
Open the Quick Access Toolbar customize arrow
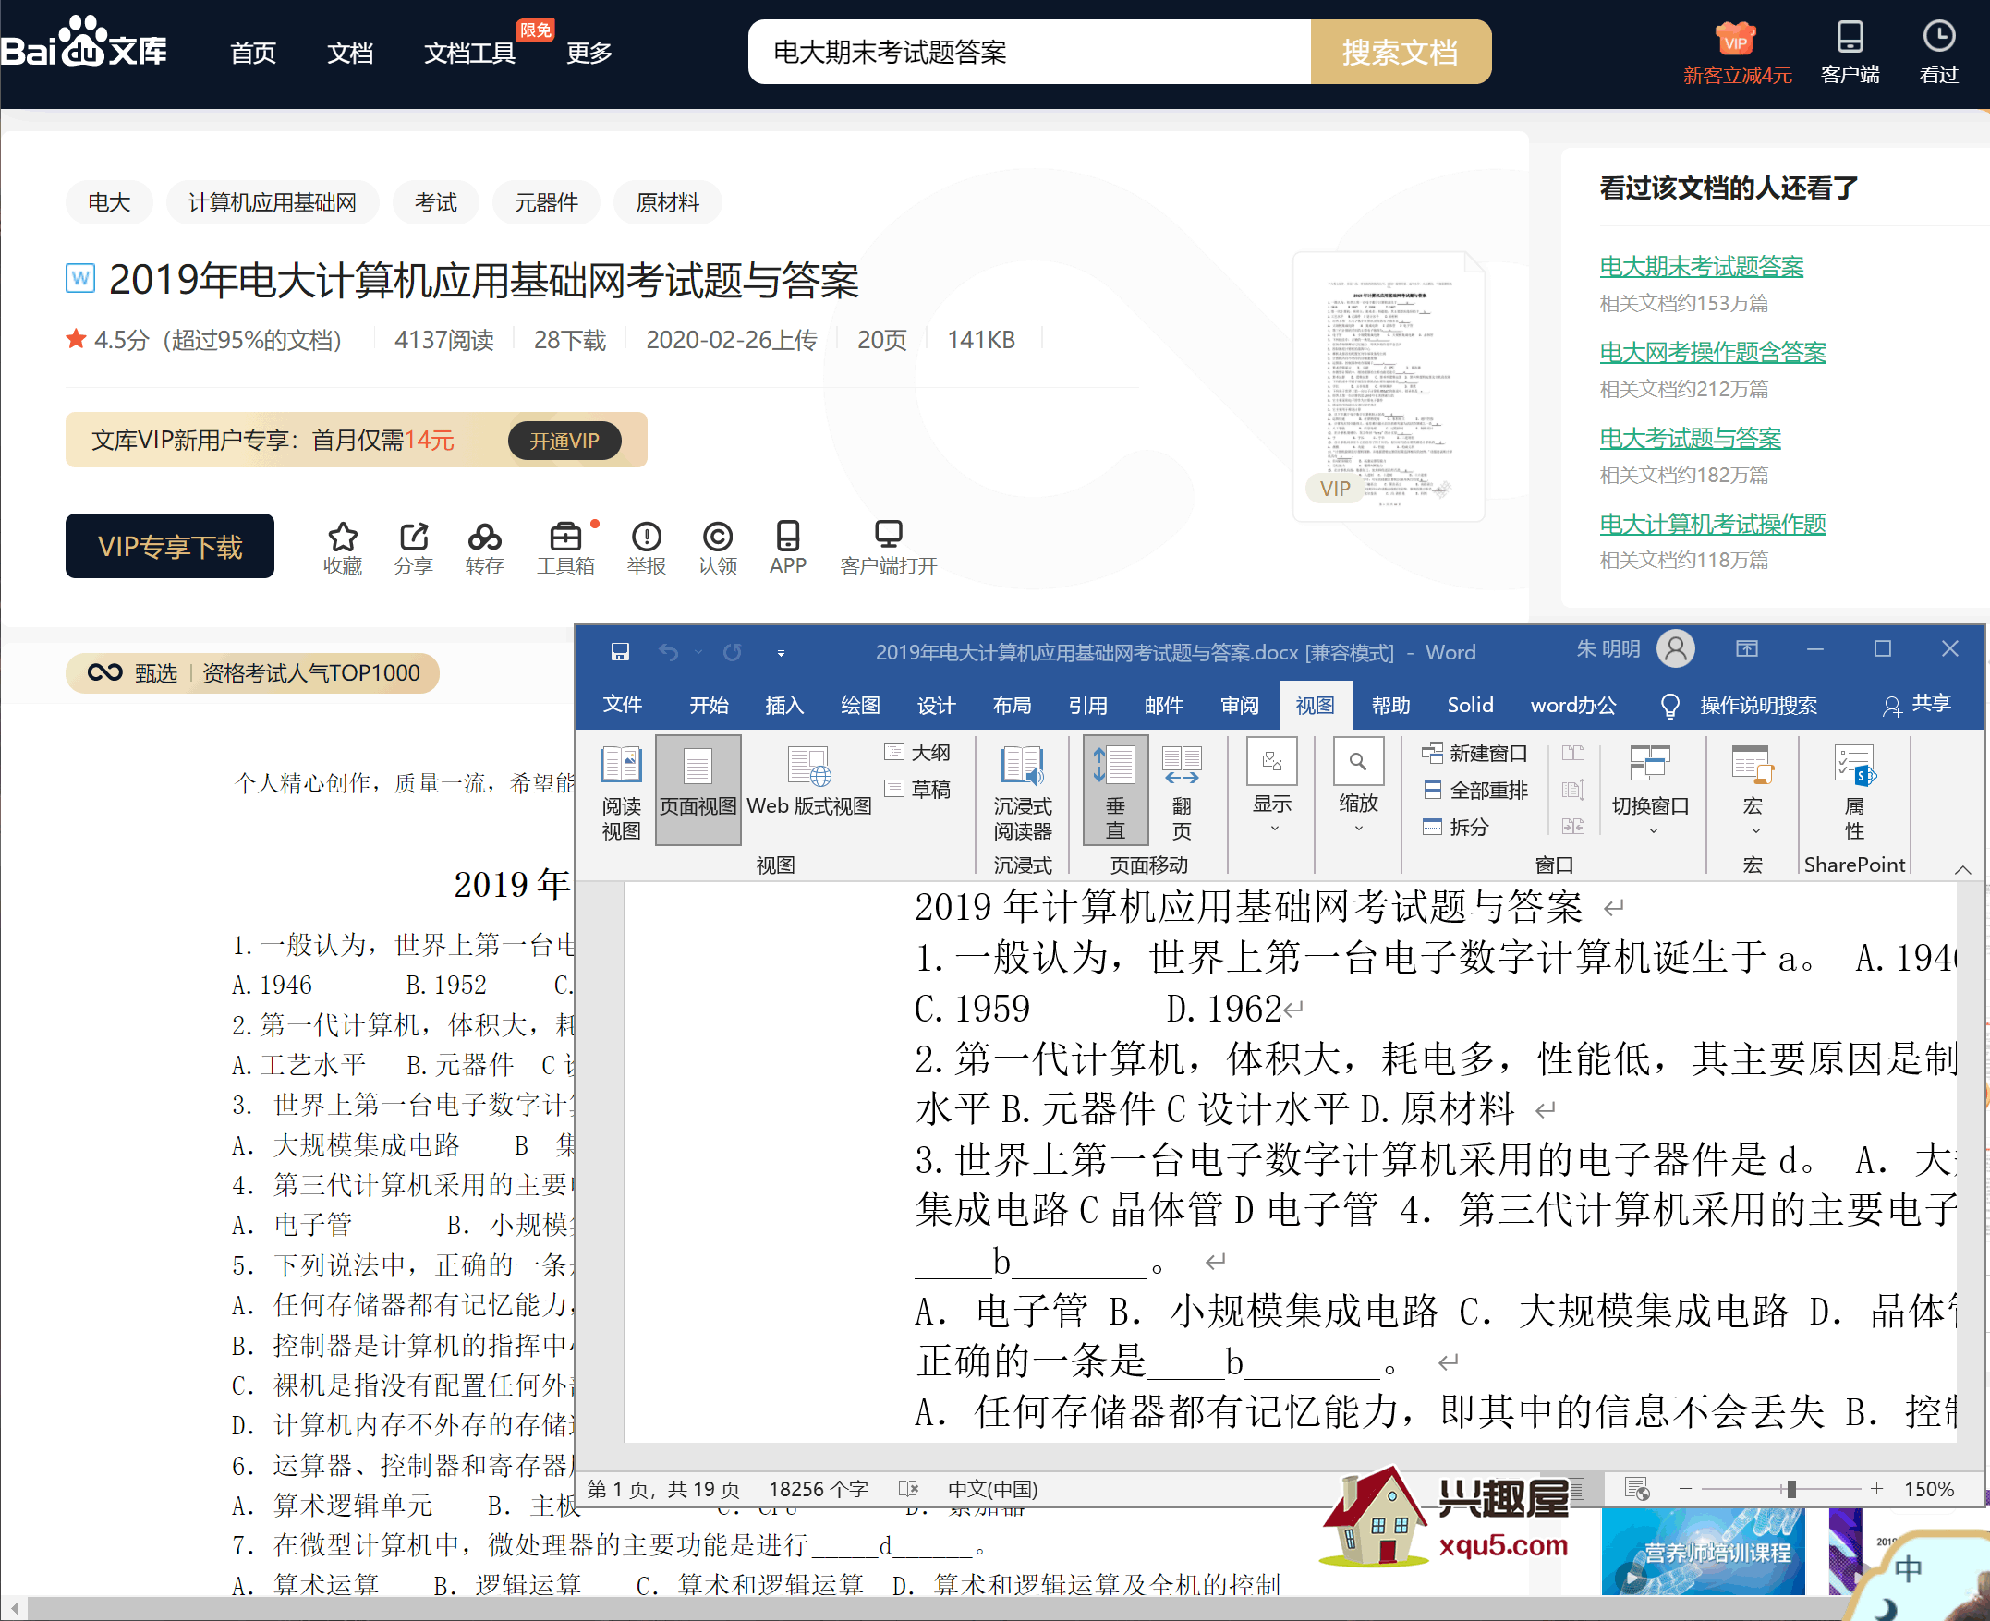[x=781, y=653]
